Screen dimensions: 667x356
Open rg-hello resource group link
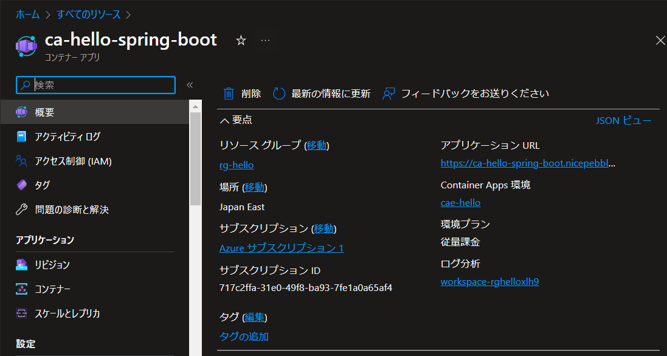tap(237, 165)
